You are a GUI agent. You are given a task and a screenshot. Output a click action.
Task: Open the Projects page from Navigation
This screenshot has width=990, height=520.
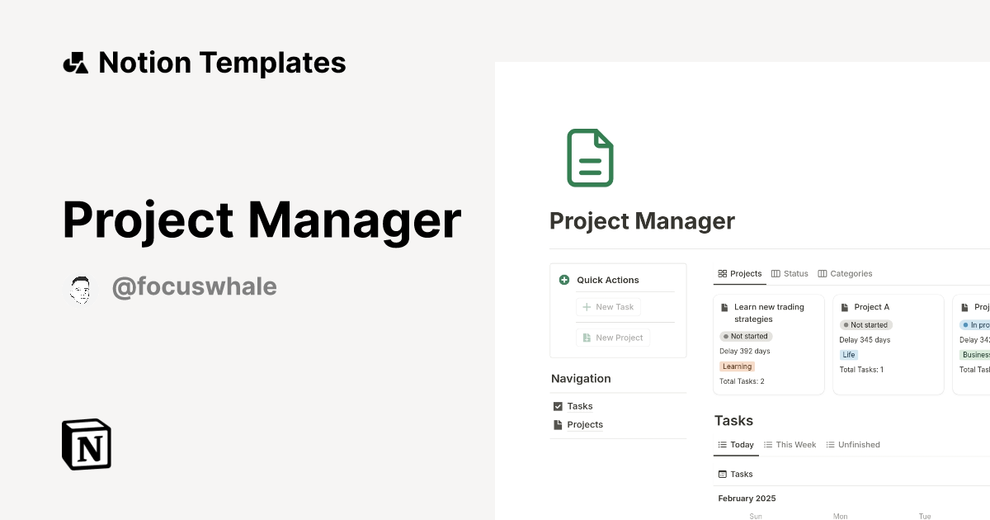click(x=585, y=424)
